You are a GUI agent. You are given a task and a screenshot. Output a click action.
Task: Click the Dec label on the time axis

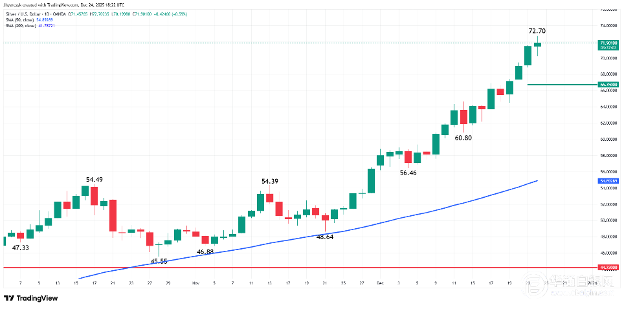380,283
